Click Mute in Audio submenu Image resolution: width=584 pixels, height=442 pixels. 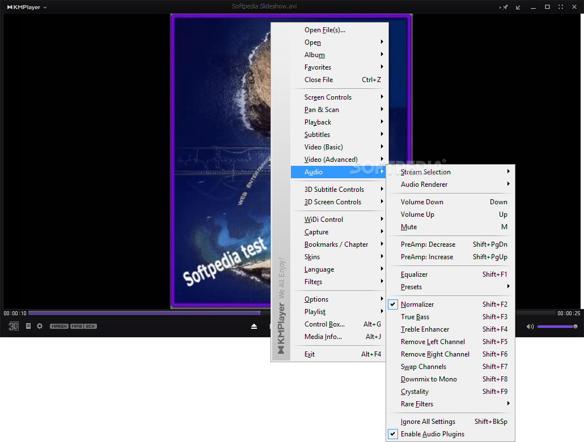pos(451,227)
